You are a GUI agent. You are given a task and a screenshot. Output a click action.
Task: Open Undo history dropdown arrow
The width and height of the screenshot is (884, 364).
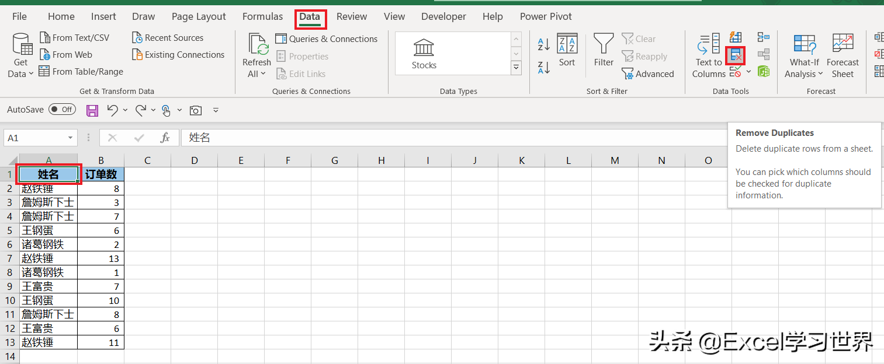click(x=125, y=110)
